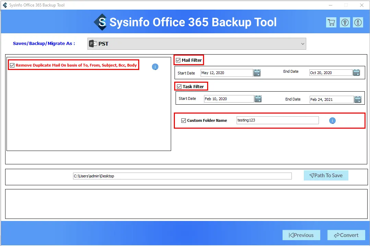Click the Saves/Backup/Migrate As label
This screenshot has width=370, height=246.
pos(44,44)
